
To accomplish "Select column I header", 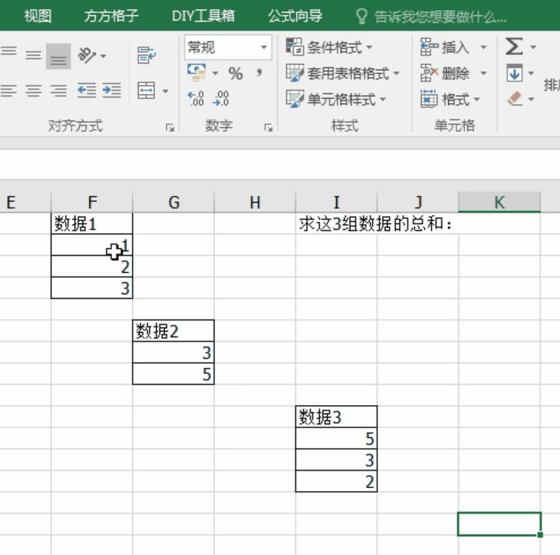I will coord(337,202).
